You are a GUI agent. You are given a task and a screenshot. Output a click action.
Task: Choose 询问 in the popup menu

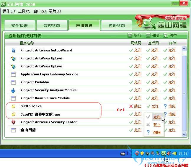157,132
